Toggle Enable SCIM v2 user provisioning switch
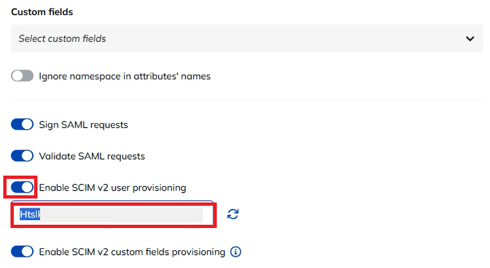Viewport: 490px width, 268px height. pyautogui.click(x=22, y=187)
